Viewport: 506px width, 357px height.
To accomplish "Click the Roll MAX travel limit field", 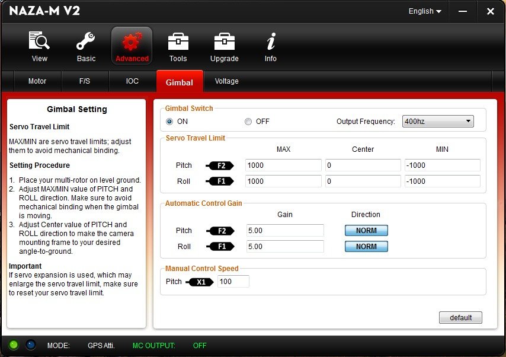I will tap(283, 181).
